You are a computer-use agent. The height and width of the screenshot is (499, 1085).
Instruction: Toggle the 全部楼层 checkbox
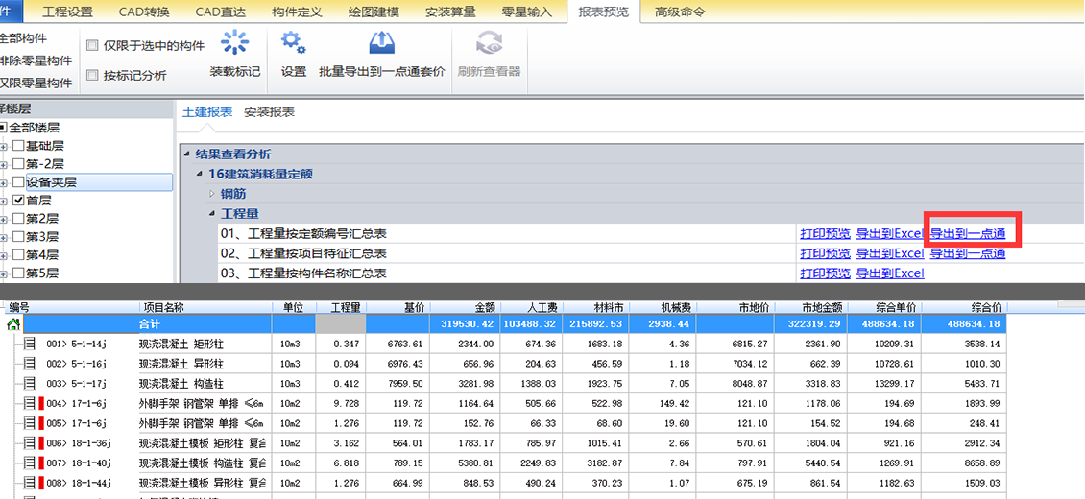pos(3,128)
